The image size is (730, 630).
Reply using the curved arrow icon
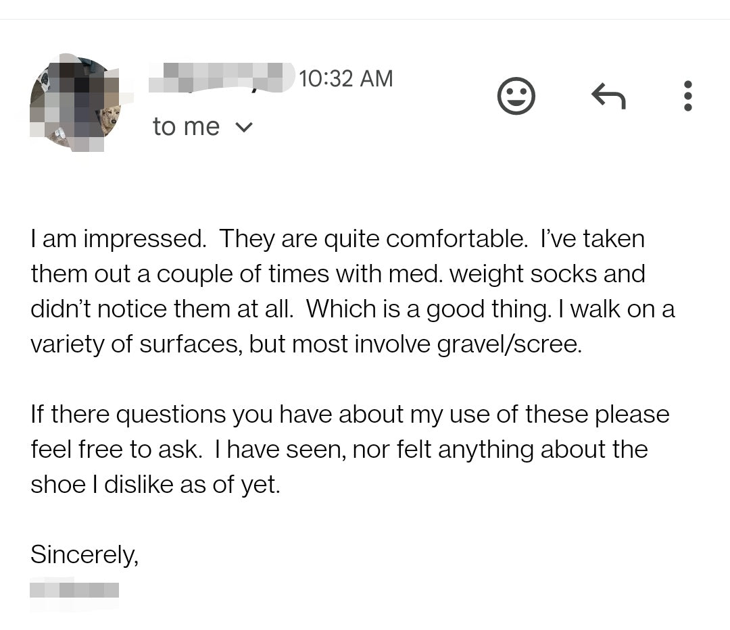point(608,96)
